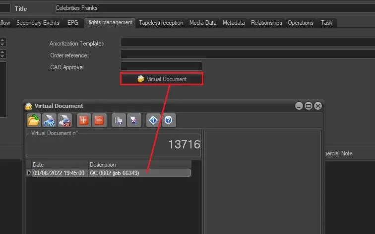The image size is (375, 234).
Task: Open help with the question mark icon
Action: tap(169, 120)
